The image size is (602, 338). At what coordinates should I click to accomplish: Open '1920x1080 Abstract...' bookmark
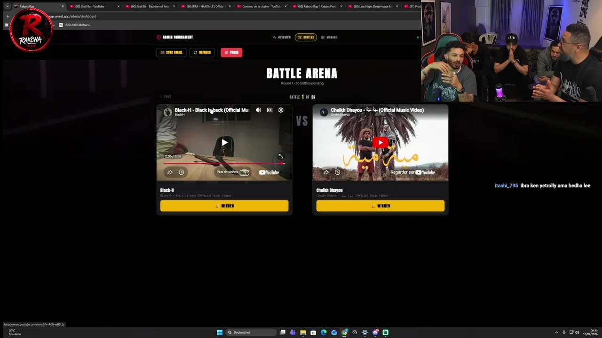tap(75, 25)
